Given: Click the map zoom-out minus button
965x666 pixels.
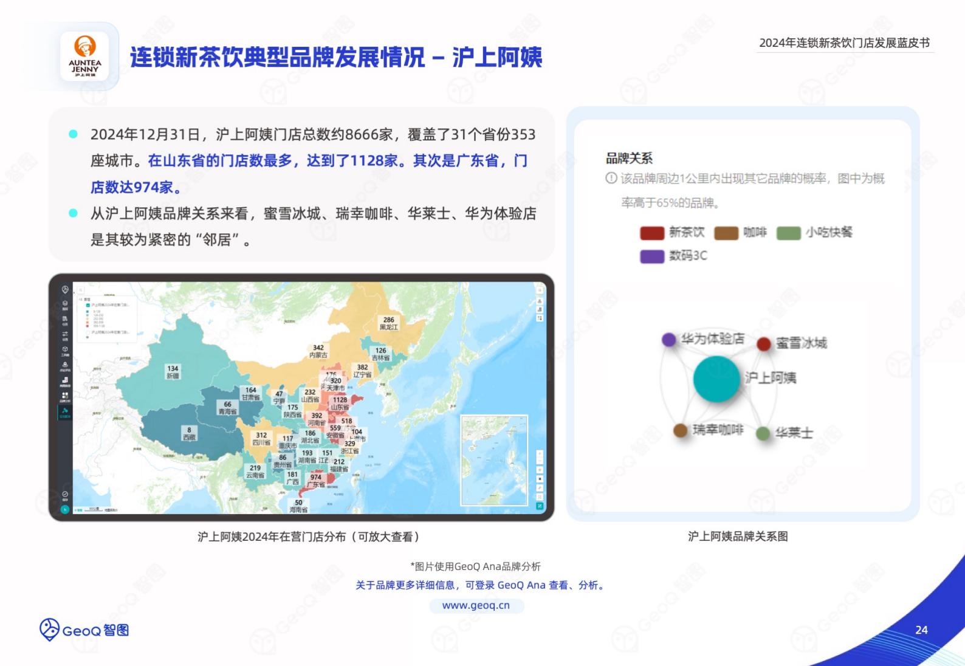Looking at the screenshot, I should pos(540,461).
